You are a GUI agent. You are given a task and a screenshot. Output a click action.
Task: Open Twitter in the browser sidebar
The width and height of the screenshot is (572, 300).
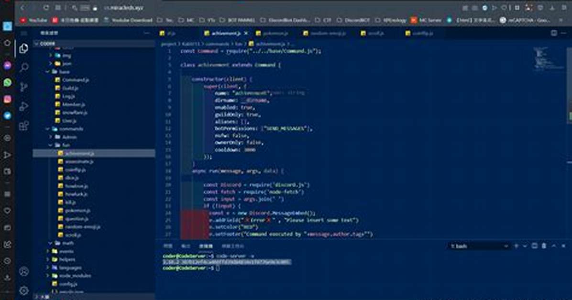point(7,116)
